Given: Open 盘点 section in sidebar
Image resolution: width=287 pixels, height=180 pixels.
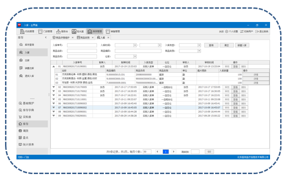Looking at the screenshot, I should [24, 137].
